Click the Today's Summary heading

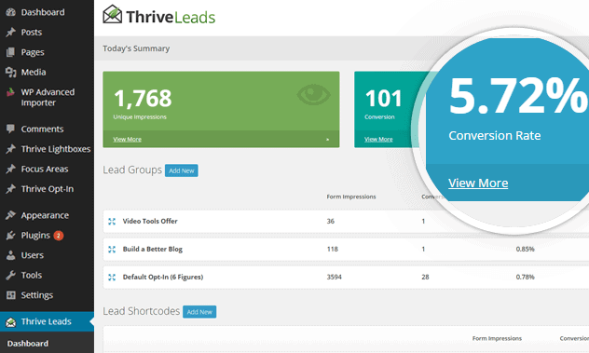[x=136, y=48]
